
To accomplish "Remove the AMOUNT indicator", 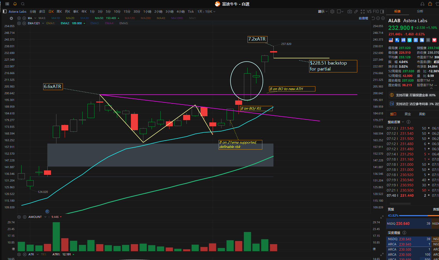I will pos(25,217).
